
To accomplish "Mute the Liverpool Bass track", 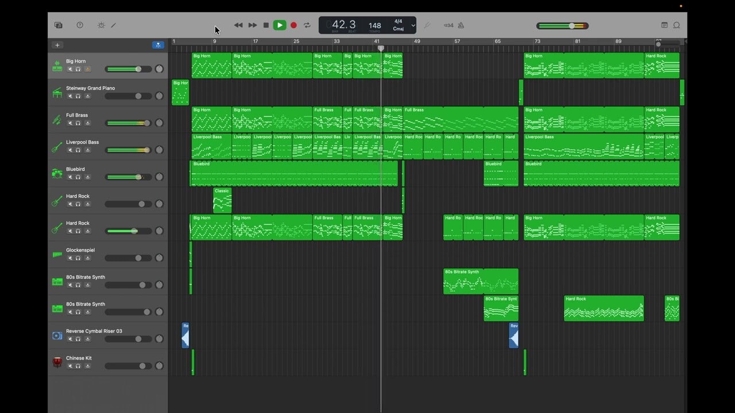I will click(70, 150).
